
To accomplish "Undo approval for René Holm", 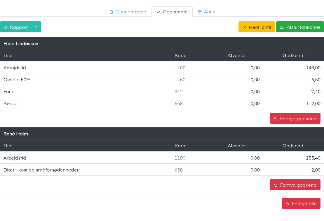I will point(295,185).
